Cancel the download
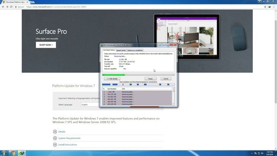Screen dimensions: 277x156 pos(166,79)
